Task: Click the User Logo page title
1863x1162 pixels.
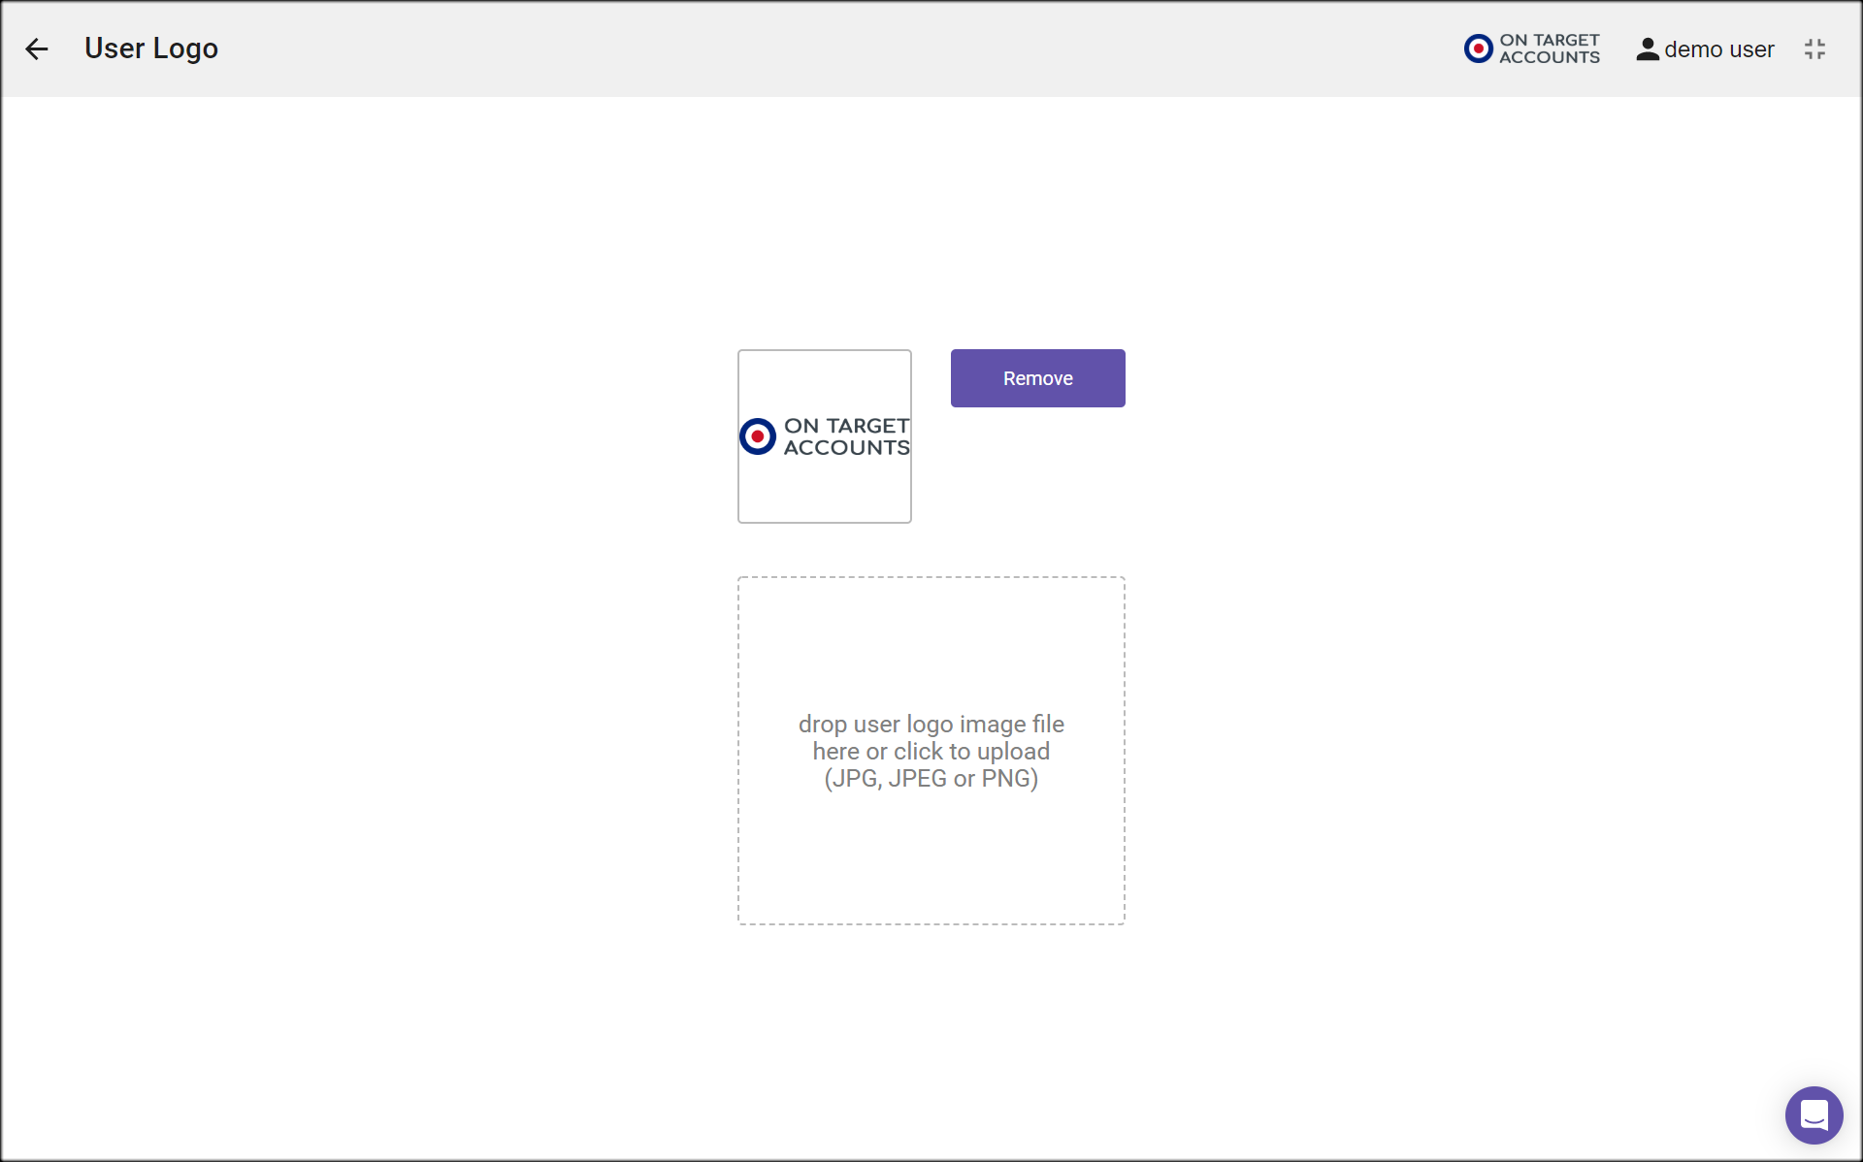Action: [x=151, y=48]
